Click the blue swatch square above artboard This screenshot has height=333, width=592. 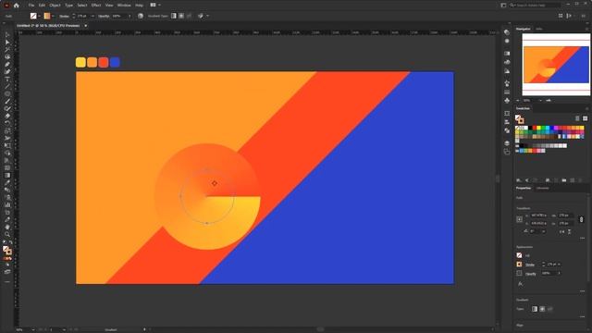coord(115,62)
